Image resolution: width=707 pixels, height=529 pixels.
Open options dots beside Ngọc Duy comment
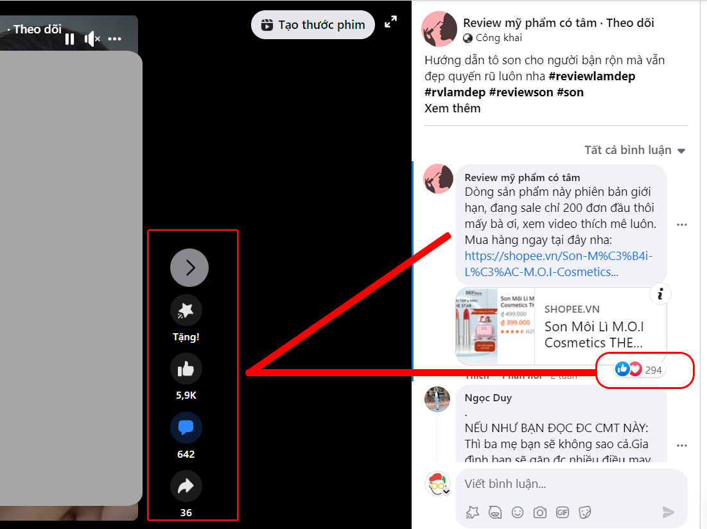[x=682, y=445]
